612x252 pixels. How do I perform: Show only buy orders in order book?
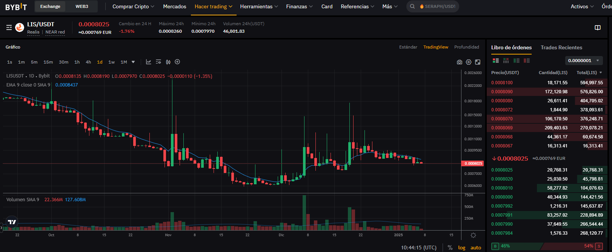click(517, 61)
